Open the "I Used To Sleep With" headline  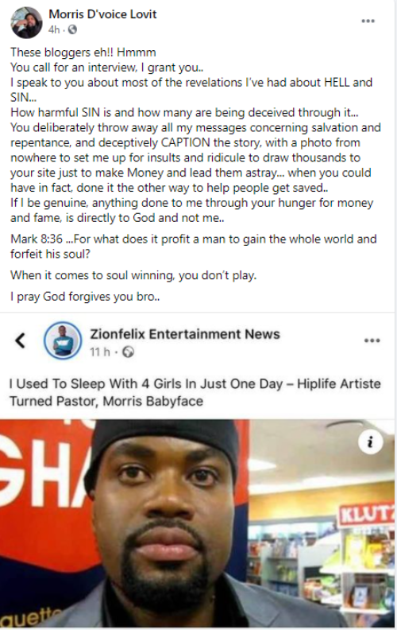195,392
